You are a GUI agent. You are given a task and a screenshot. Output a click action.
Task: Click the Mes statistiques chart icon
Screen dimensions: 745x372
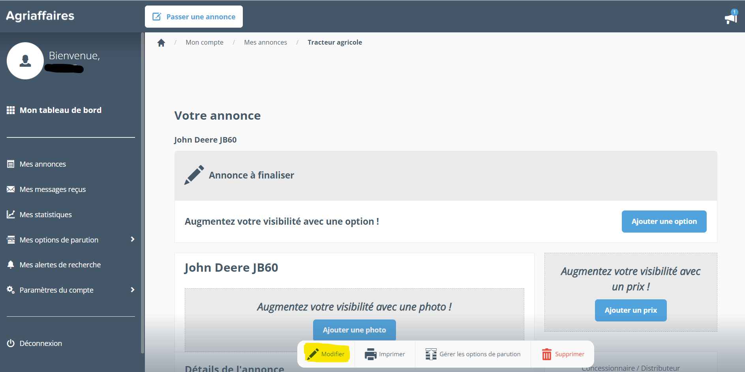click(x=11, y=214)
